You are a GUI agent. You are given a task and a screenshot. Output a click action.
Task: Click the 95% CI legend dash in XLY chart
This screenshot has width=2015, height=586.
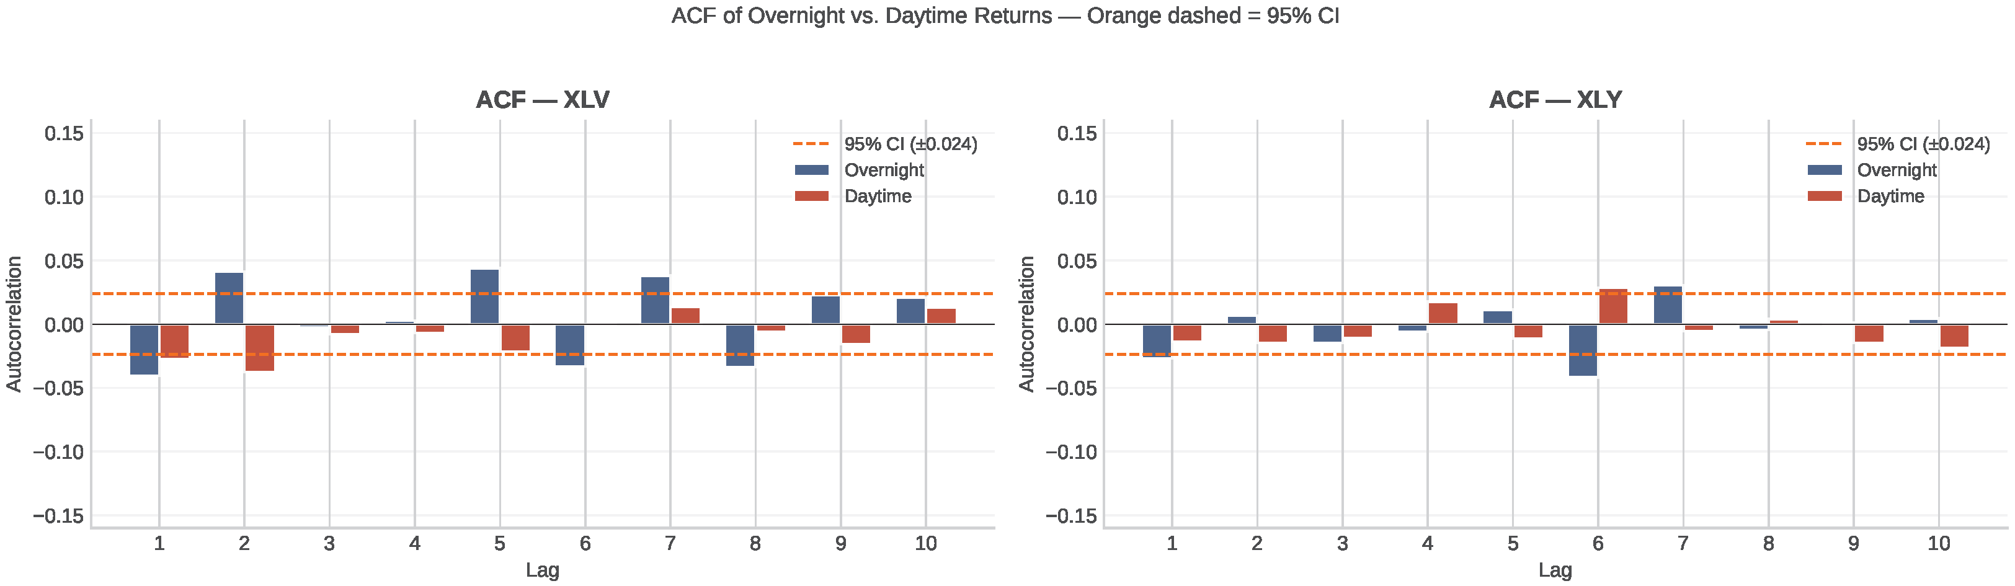tap(1824, 144)
